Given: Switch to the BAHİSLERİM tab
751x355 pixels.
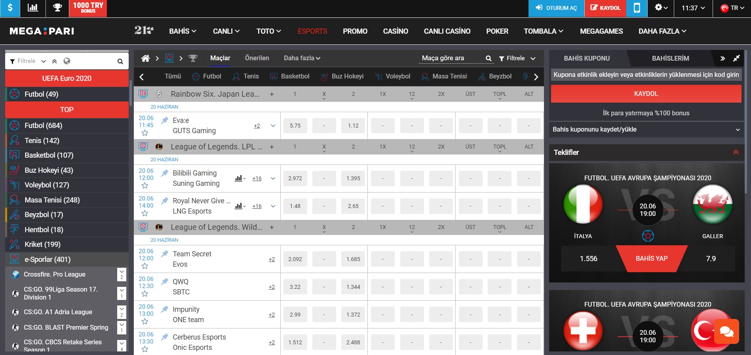Looking at the screenshot, I should coord(670,58).
